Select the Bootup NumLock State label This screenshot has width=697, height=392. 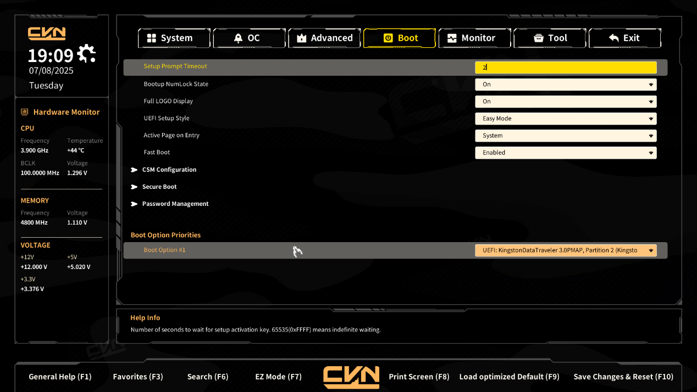tap(176, 84)
